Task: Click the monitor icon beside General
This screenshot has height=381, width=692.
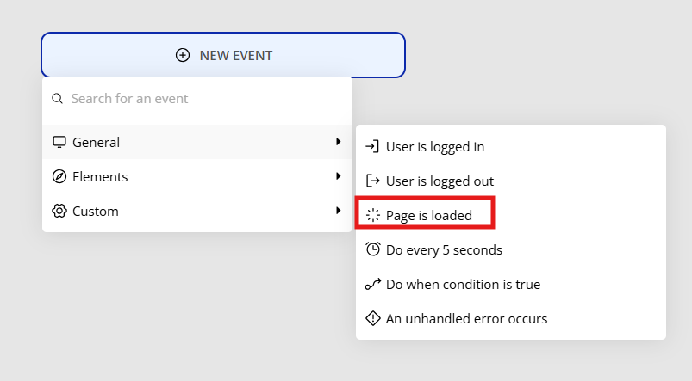Action: [59, 142]
